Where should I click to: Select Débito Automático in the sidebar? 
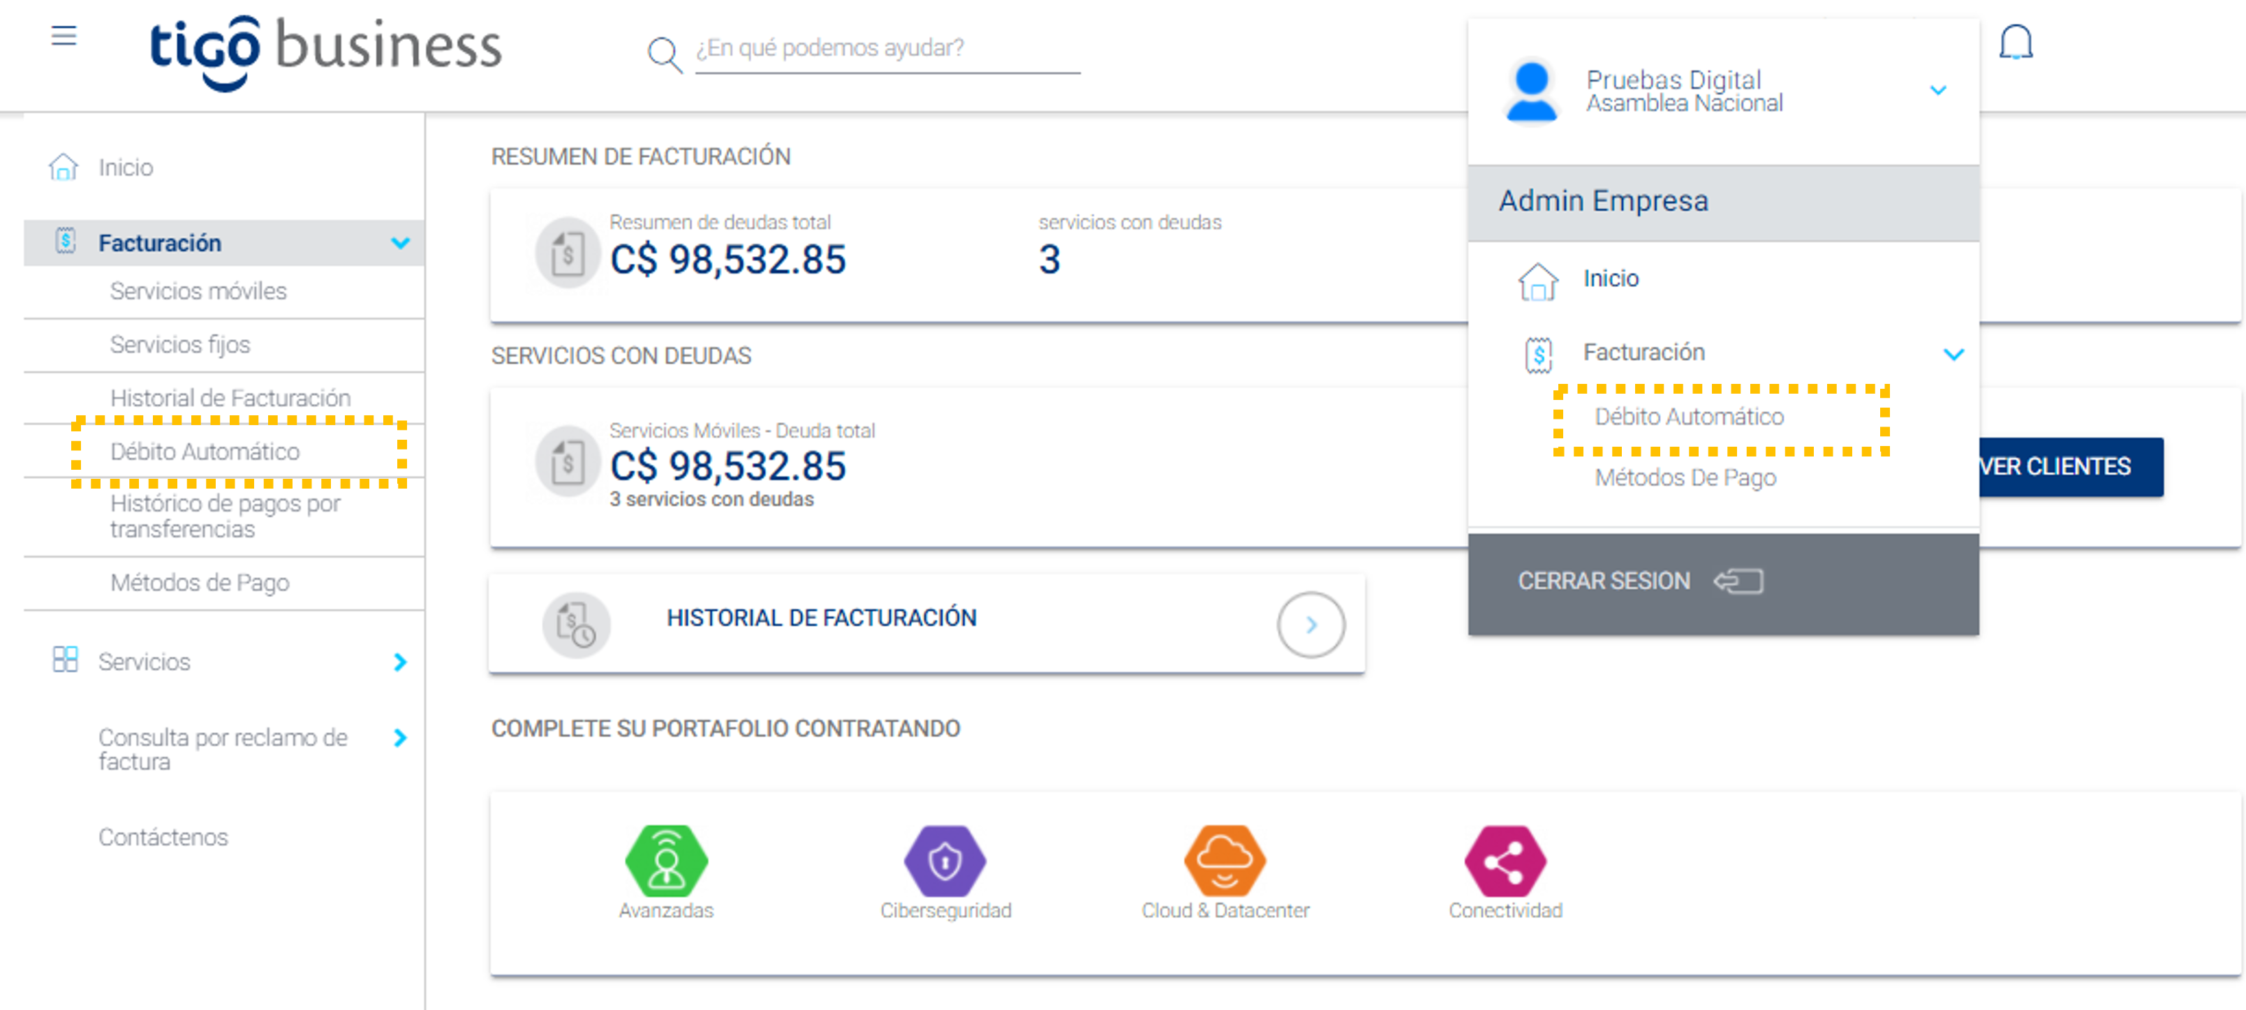click(x=205, y=452)
